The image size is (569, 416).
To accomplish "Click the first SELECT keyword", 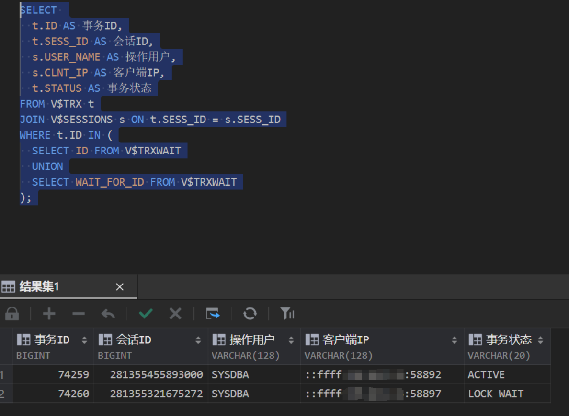I will click(38, 10).
